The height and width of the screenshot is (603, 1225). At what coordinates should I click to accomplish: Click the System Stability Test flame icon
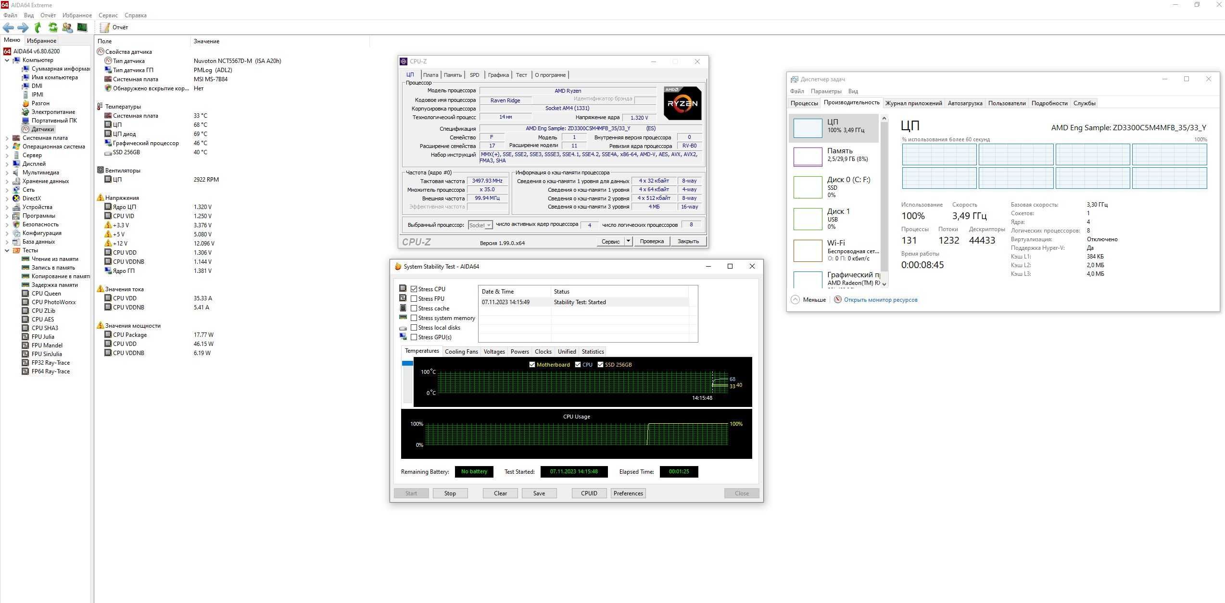click(x=398, y=267)
